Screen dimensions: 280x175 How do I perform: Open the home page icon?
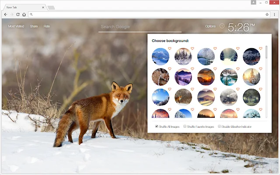[x=24, y=14]
